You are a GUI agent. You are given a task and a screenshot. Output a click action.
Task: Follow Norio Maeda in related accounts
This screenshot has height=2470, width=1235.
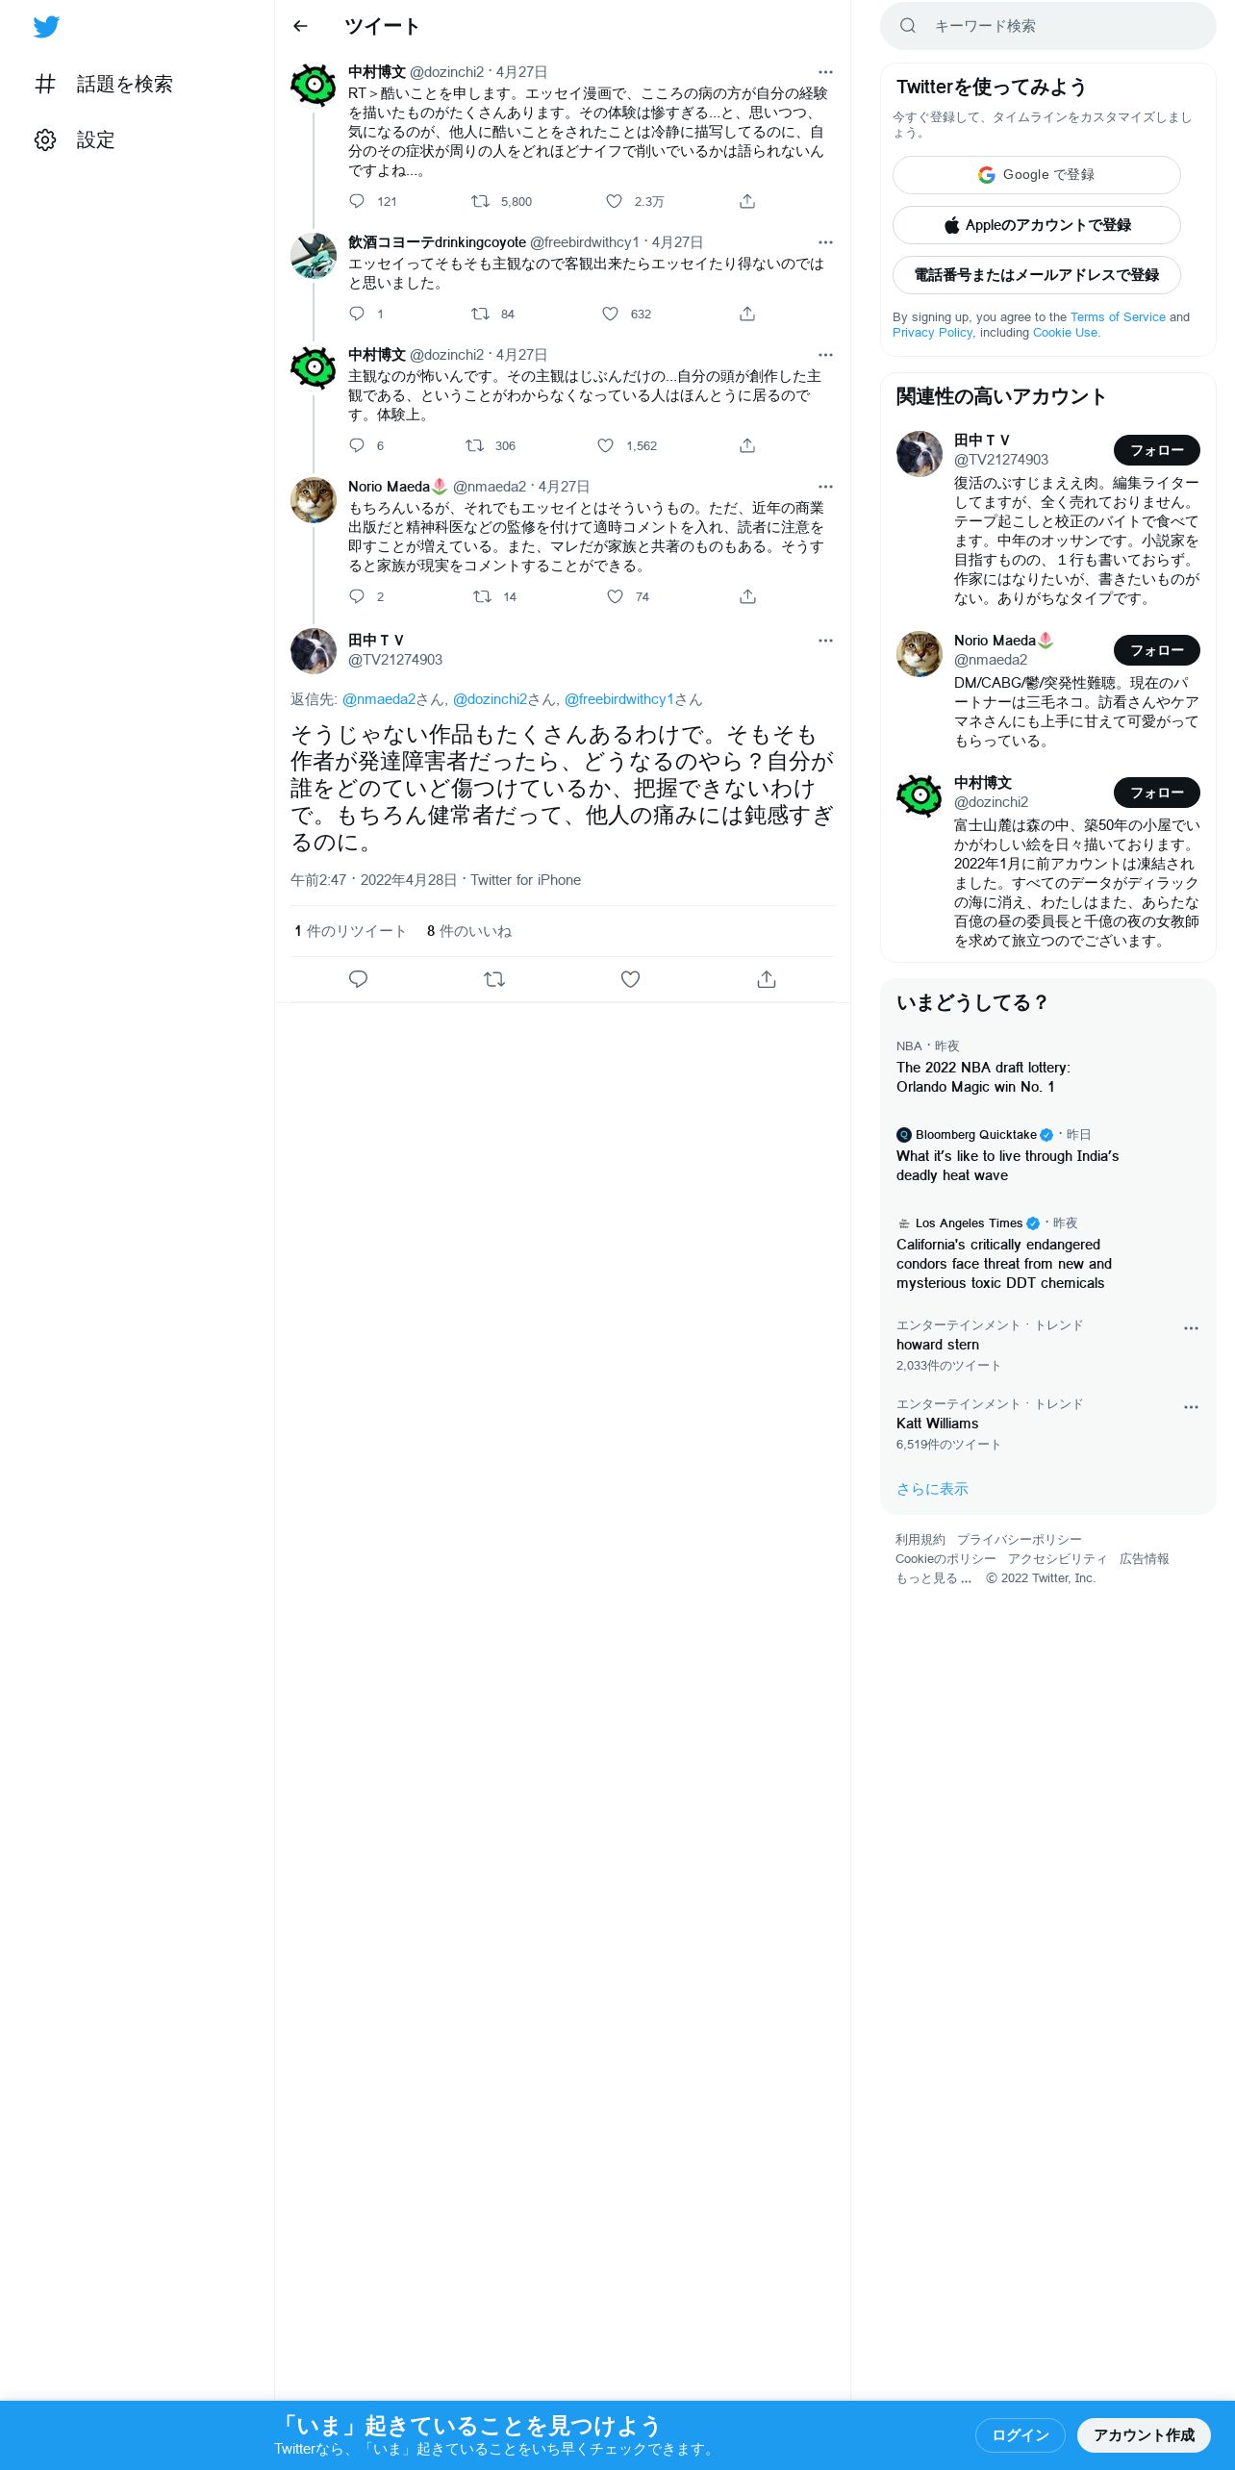[x=1156, y=650]
